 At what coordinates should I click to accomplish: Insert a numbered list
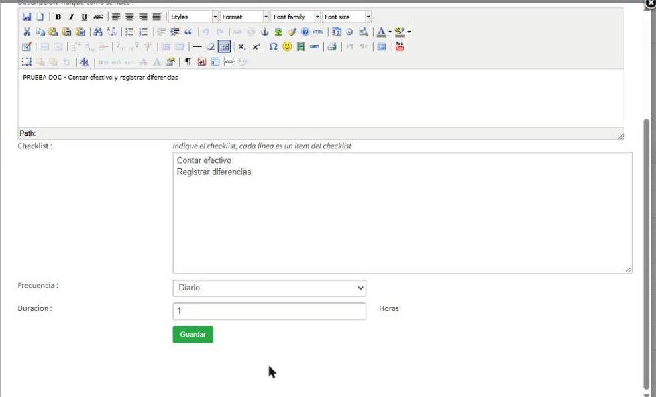(143, 32)
